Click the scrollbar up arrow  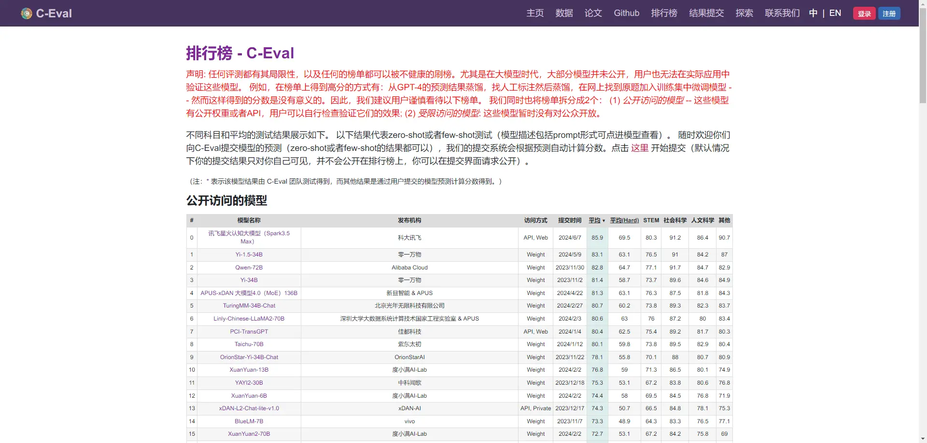[x=923, y=4]
